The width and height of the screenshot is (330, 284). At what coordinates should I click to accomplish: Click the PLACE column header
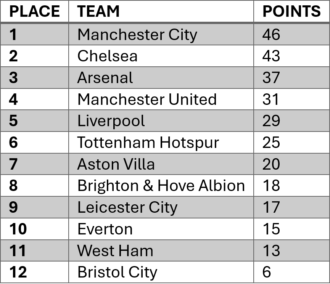coord(34,12)
